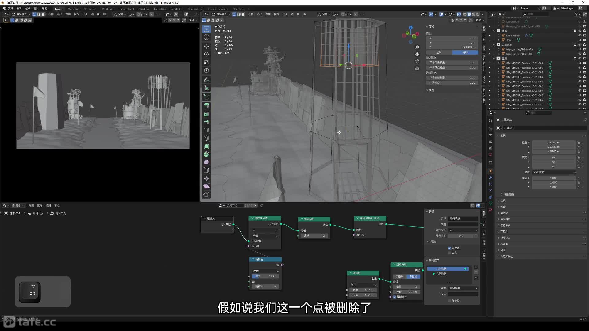Select 贝塞尔 mode in fillet curve node
The width and height of the screenshot is (589, 331).
coord(399,276)
